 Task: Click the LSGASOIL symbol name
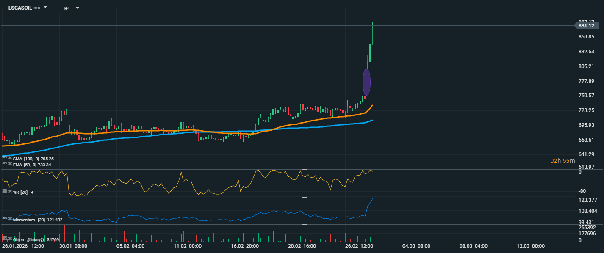(20, 8)
